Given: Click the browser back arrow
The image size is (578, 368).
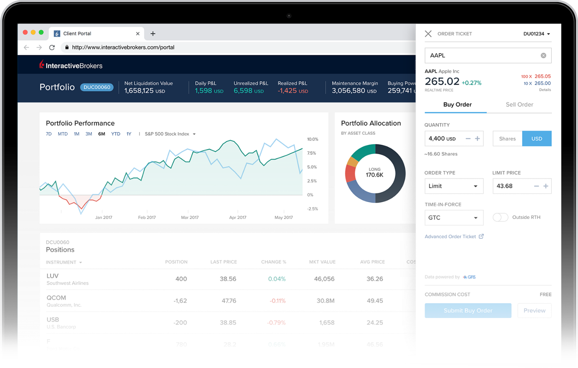Looking at the screenshot, I should tap(26, 47).
